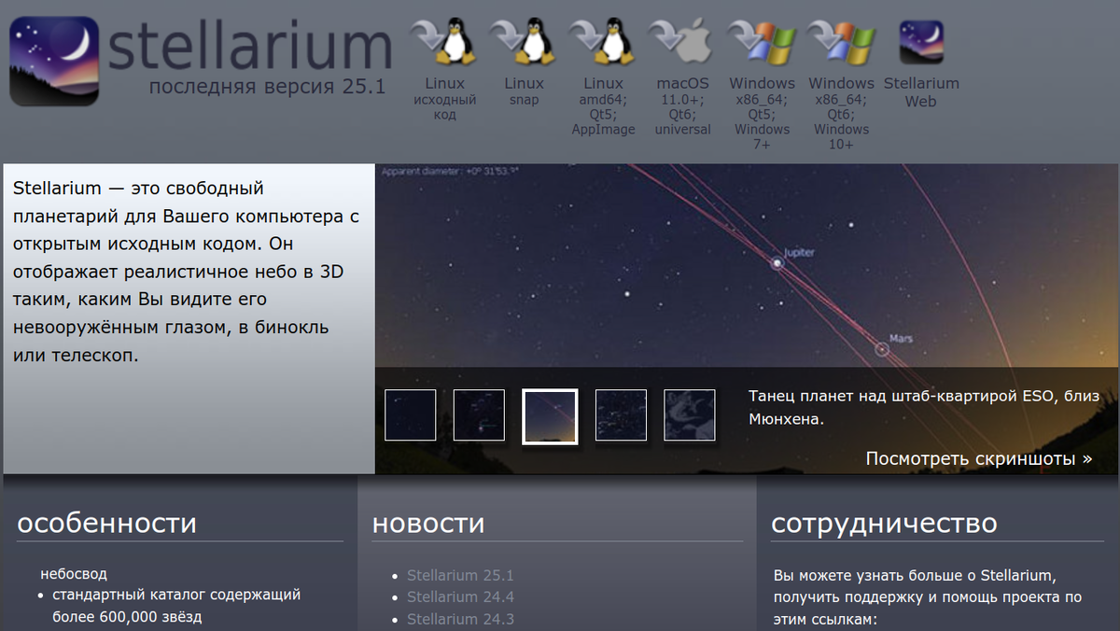Click the 'сотрудничество' heading

(x=884, y=524)
